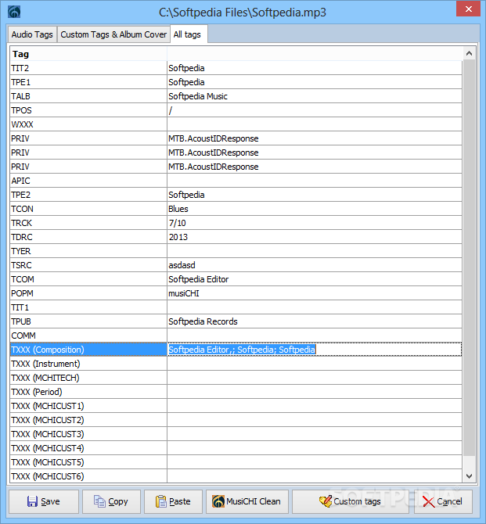Select the TXXX (MCHICUST6) row
Image resolution: width=486 pixels, height=524 pixels.
click(x=236, y=476)
